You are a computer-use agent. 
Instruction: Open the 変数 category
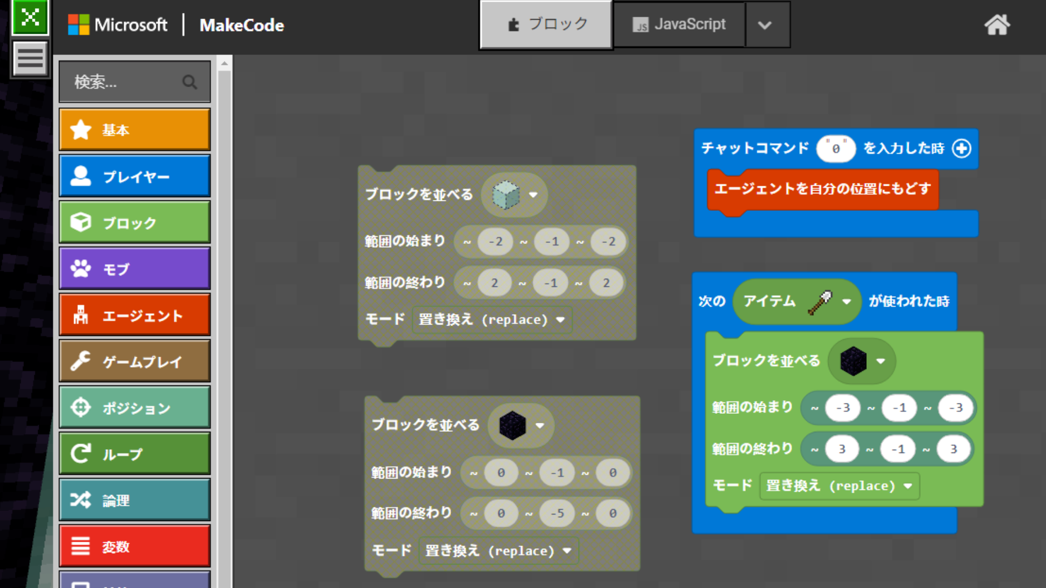point(135,546)
